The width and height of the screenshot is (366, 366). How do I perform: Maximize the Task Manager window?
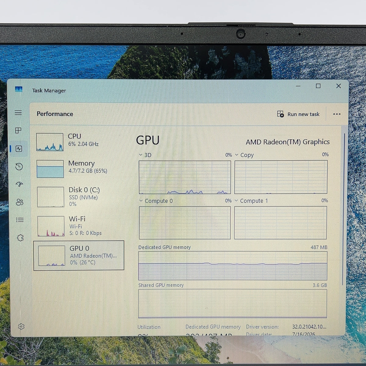pyautogui.click(x=318, y=86)
